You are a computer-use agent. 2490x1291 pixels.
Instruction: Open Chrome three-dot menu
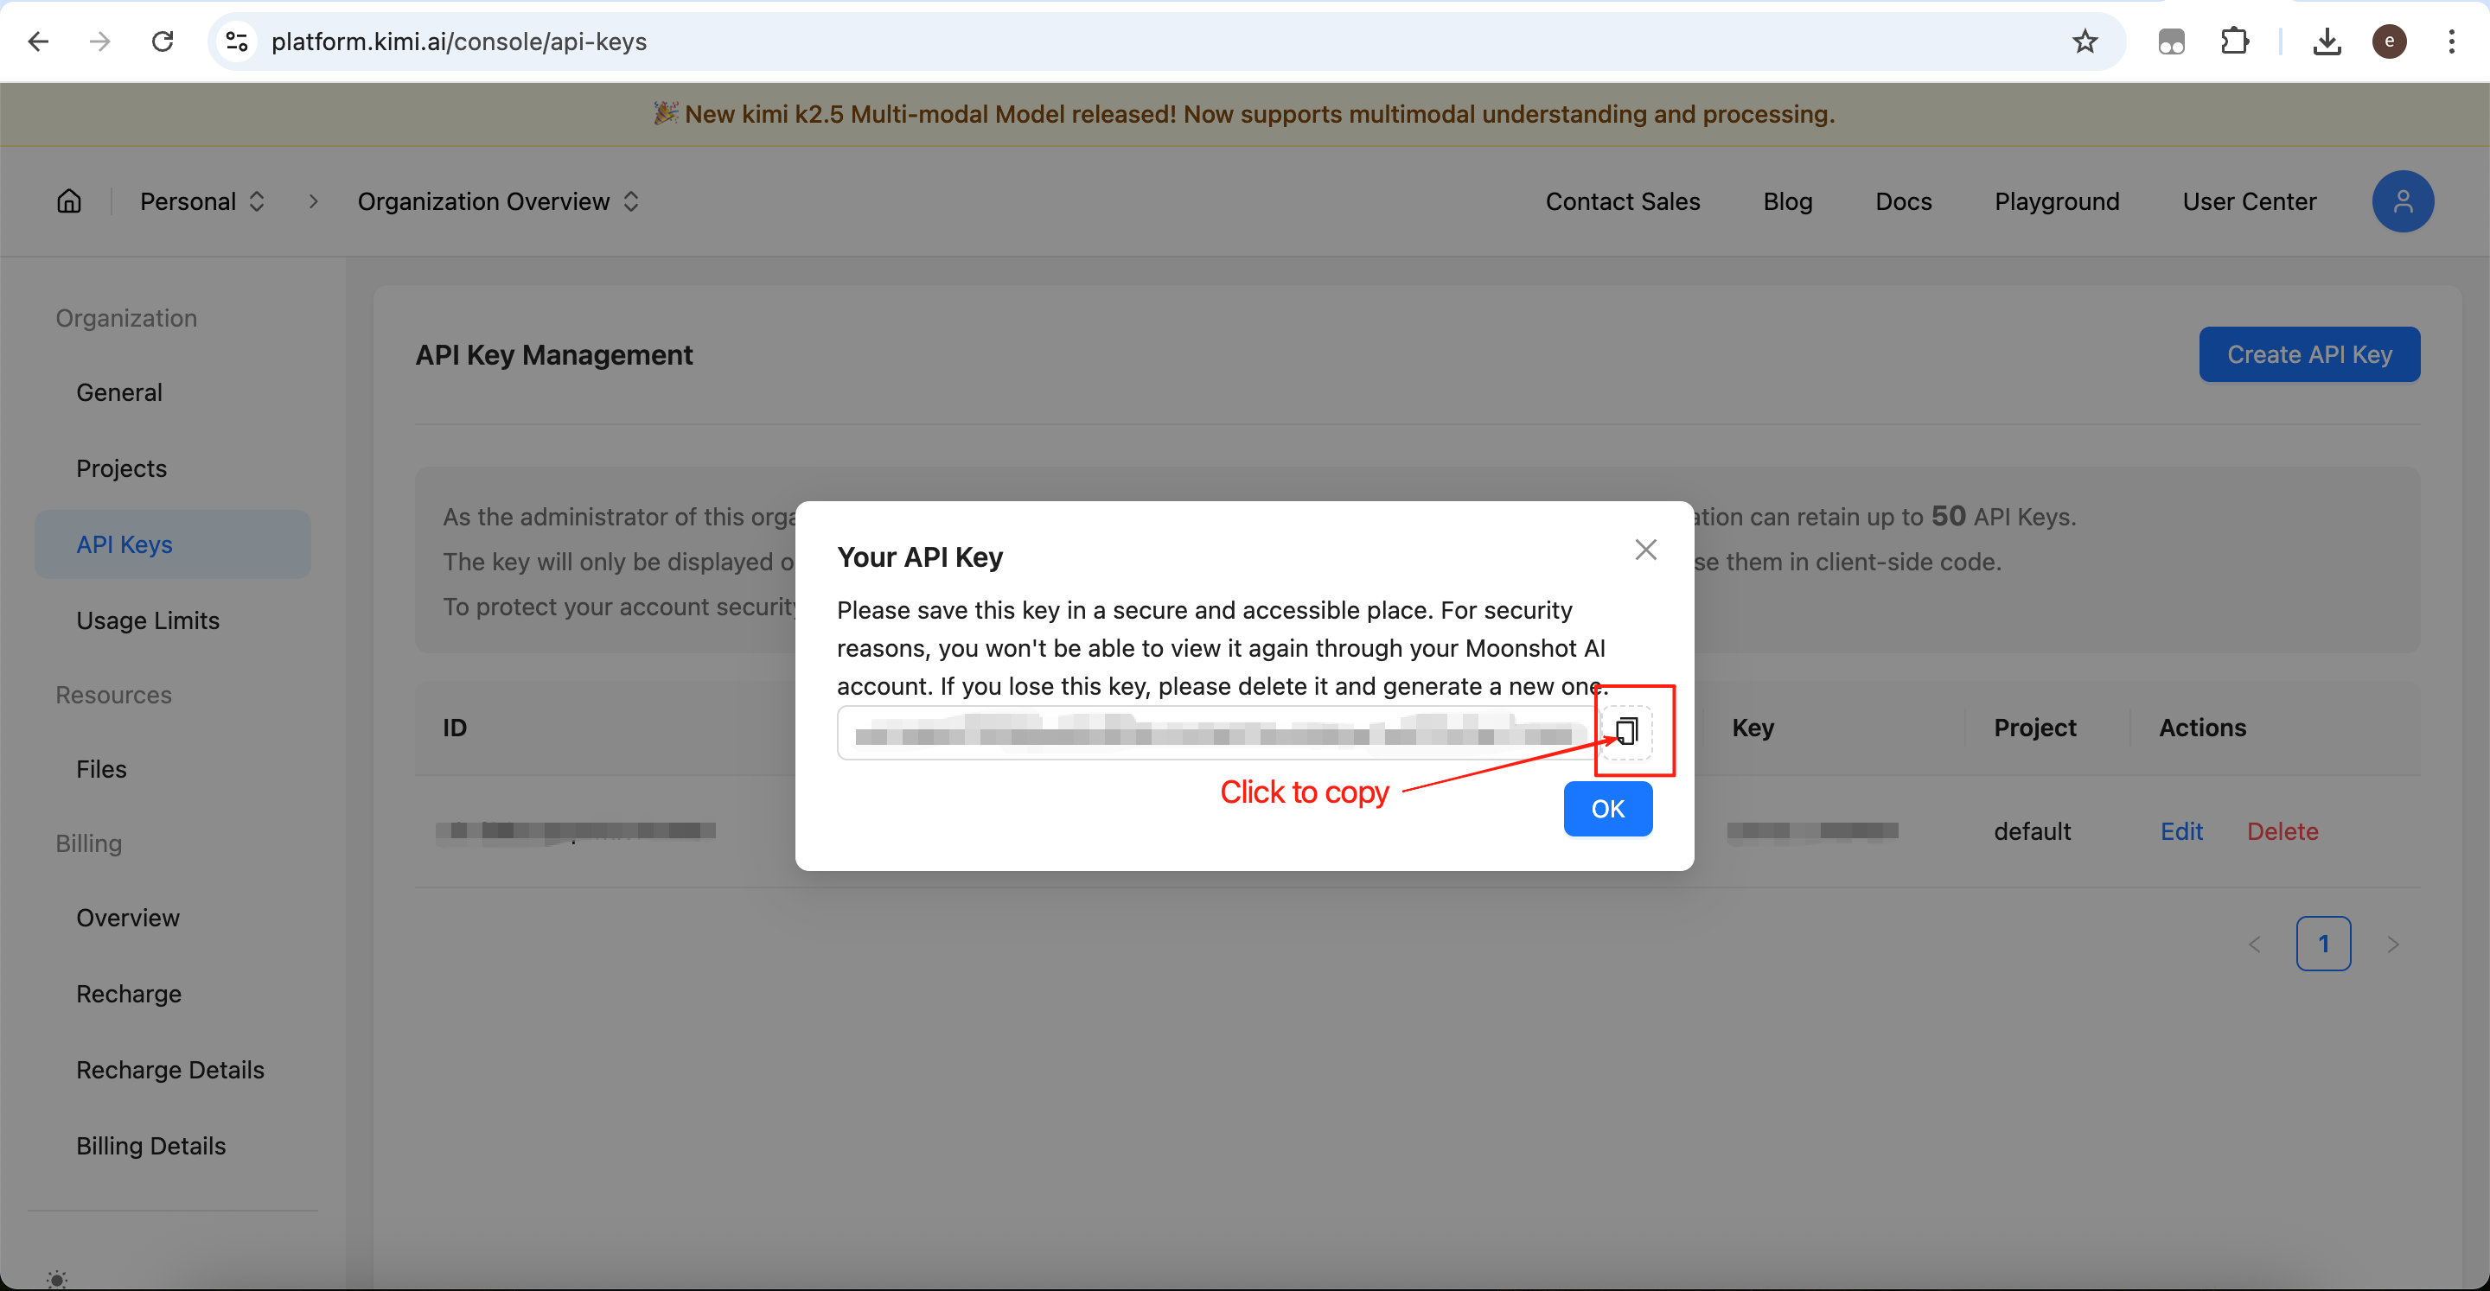[x=2450, y=41]
